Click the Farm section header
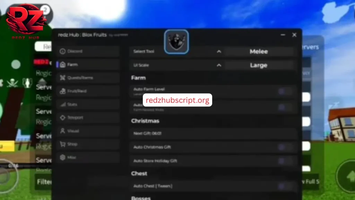 (x=138, y=78)
